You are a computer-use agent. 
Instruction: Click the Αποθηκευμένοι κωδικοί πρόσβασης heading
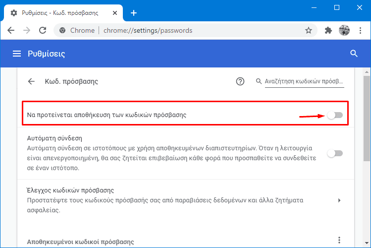coord(80,242)
